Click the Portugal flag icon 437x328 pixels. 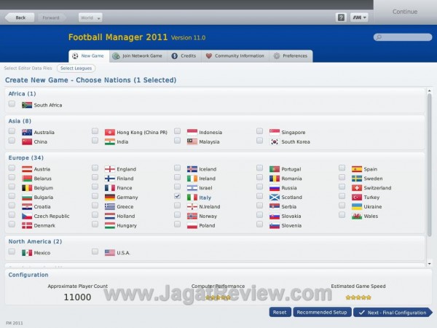click(275, 169)
